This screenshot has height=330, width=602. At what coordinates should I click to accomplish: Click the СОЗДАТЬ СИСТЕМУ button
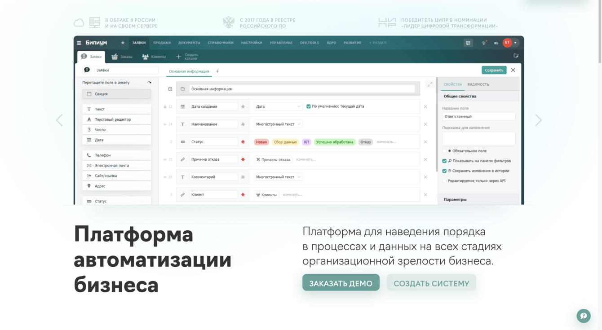[431, 282]
